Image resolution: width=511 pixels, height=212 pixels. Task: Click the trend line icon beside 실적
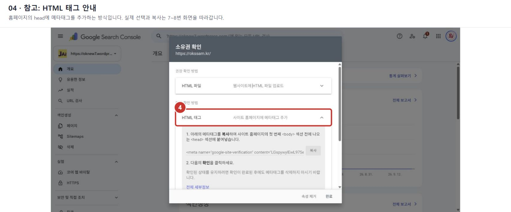[x=61, y=90]
